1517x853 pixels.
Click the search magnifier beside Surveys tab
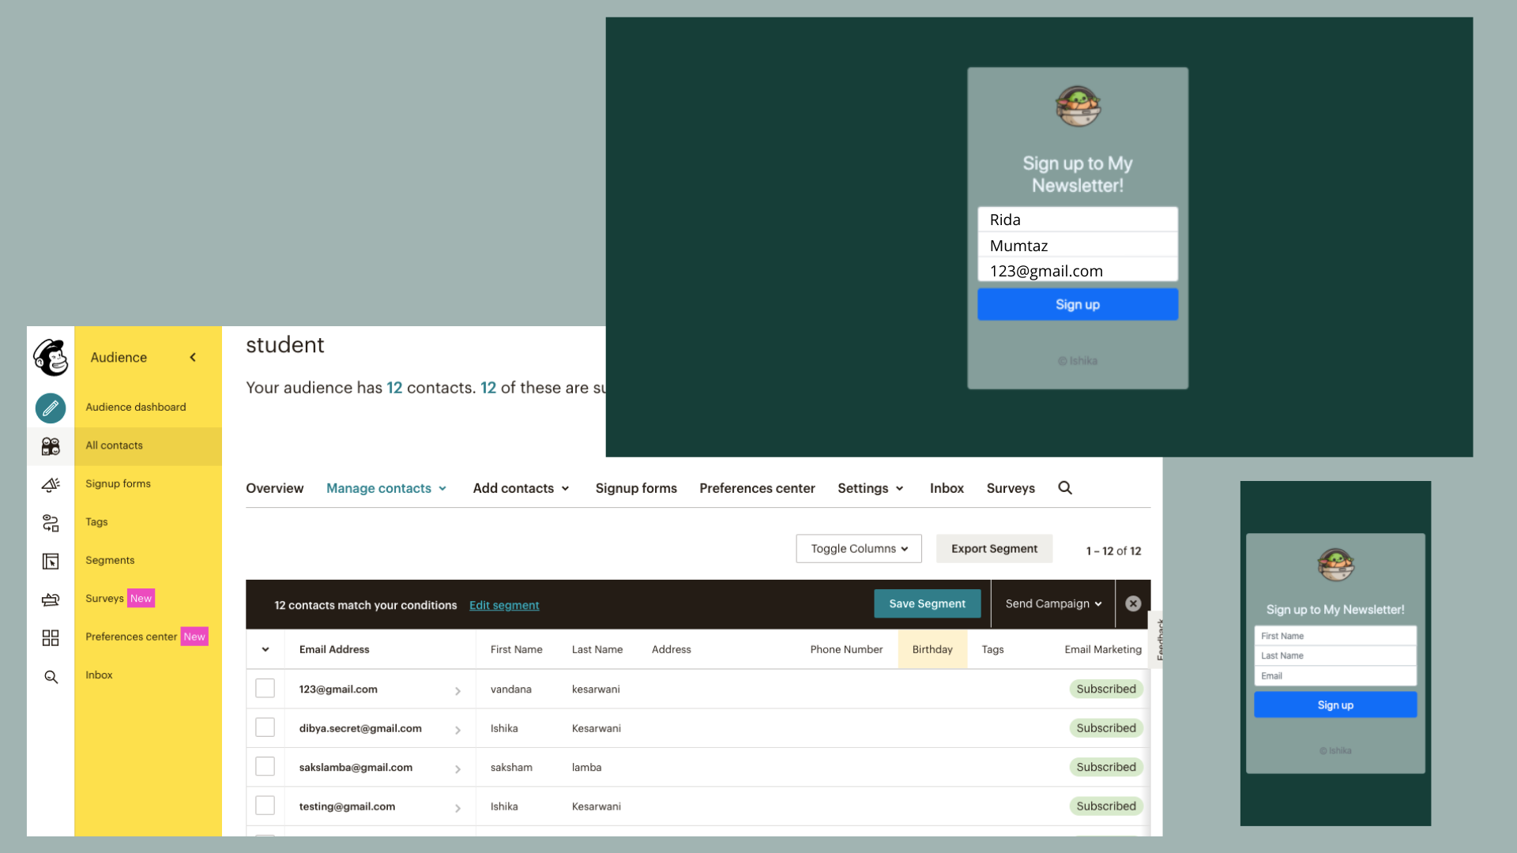coord(1065,488)
